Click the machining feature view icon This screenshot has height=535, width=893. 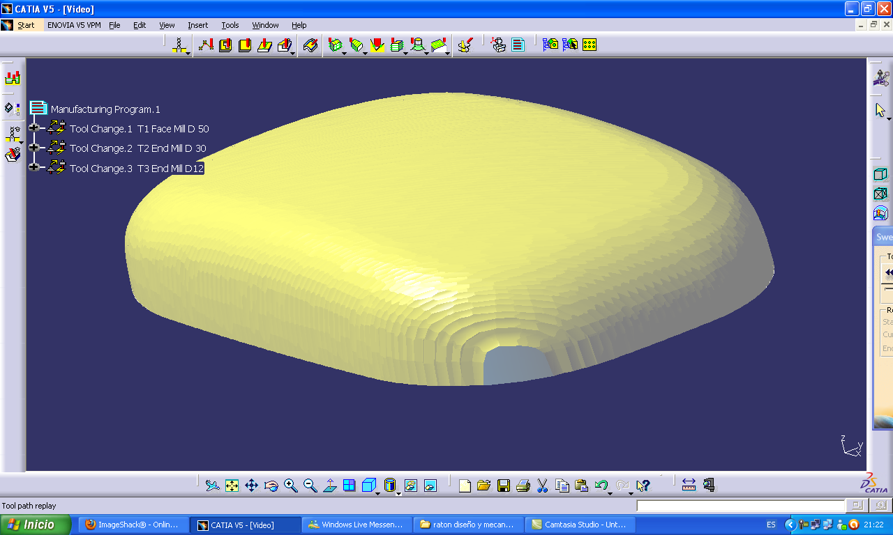(550, 45)
